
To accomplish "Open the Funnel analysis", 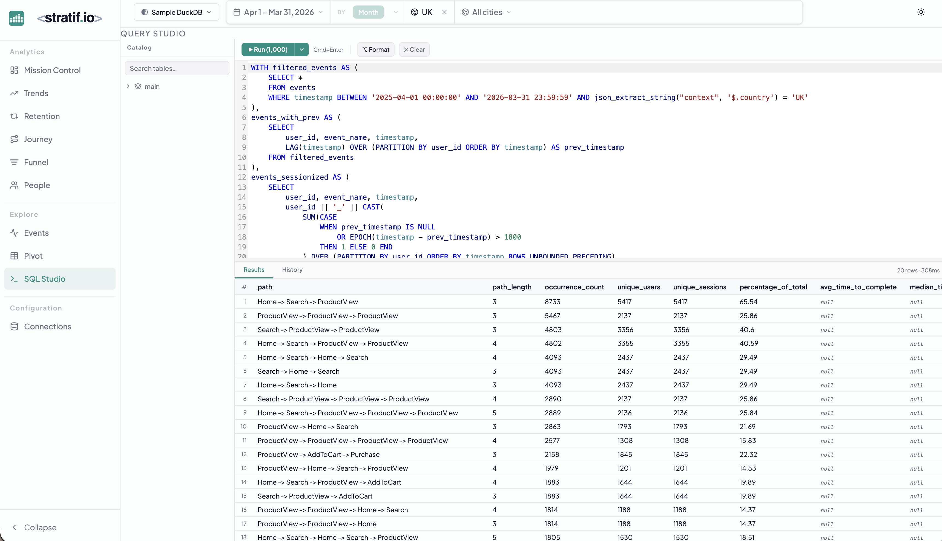I will pos(60,162).
